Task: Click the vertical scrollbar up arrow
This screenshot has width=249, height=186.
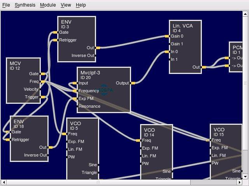Action: 245,14
